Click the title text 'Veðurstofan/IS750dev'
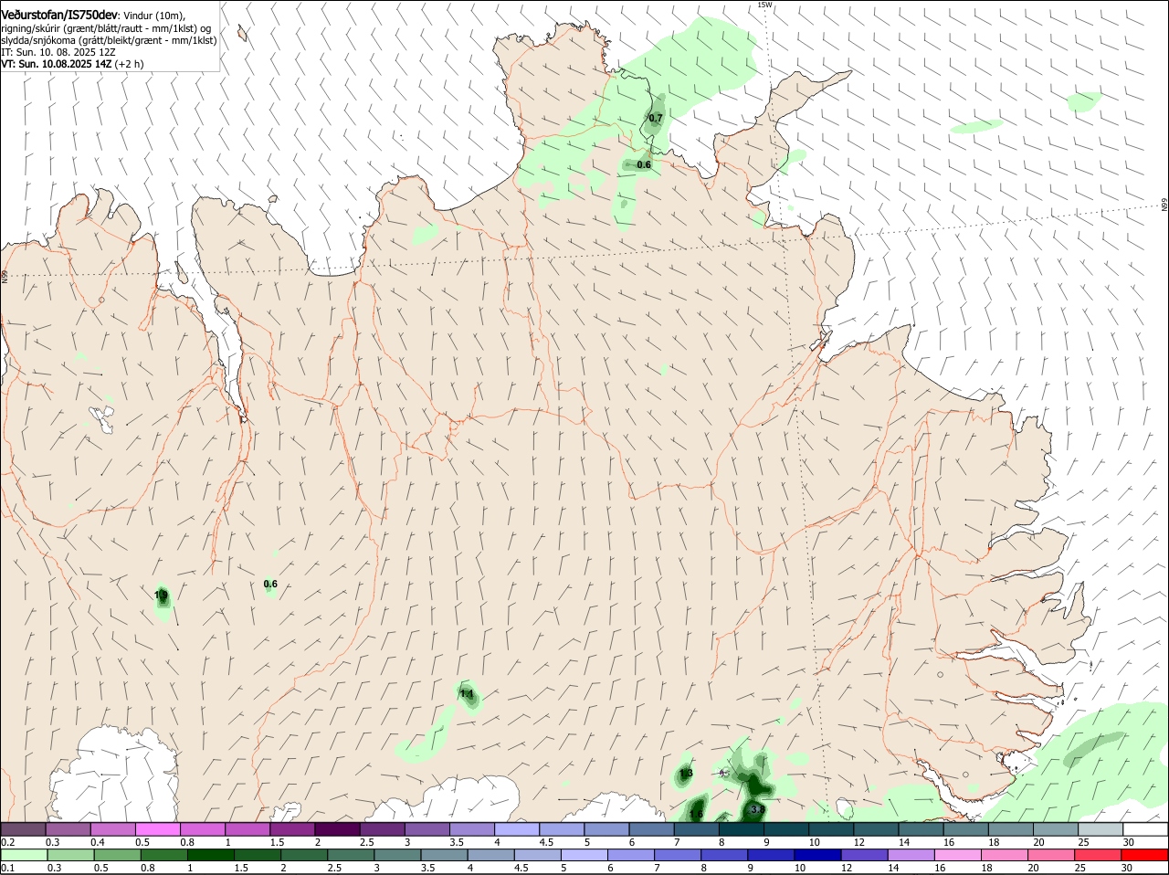Image resolution: width=1169 pixels, height=875 pixels. click(59, 16)
